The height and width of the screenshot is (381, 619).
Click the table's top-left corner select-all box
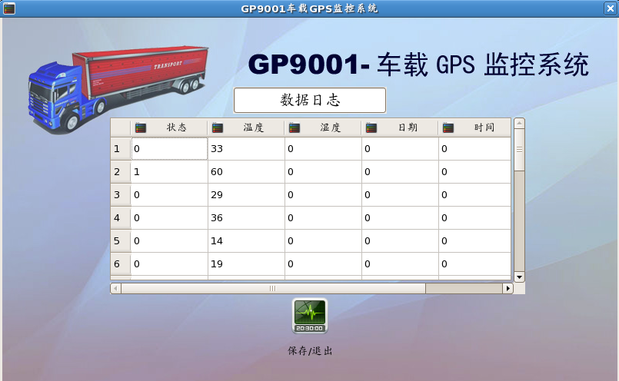[121, 128]
